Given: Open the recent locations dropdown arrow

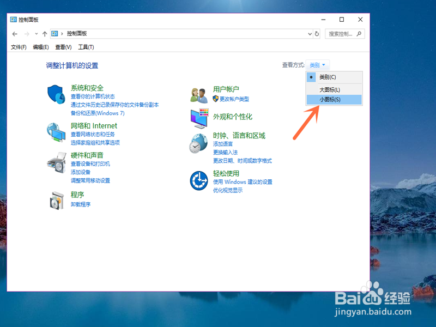Looking at the screenshot, I should pyautogui.click(x=36, y=34).
